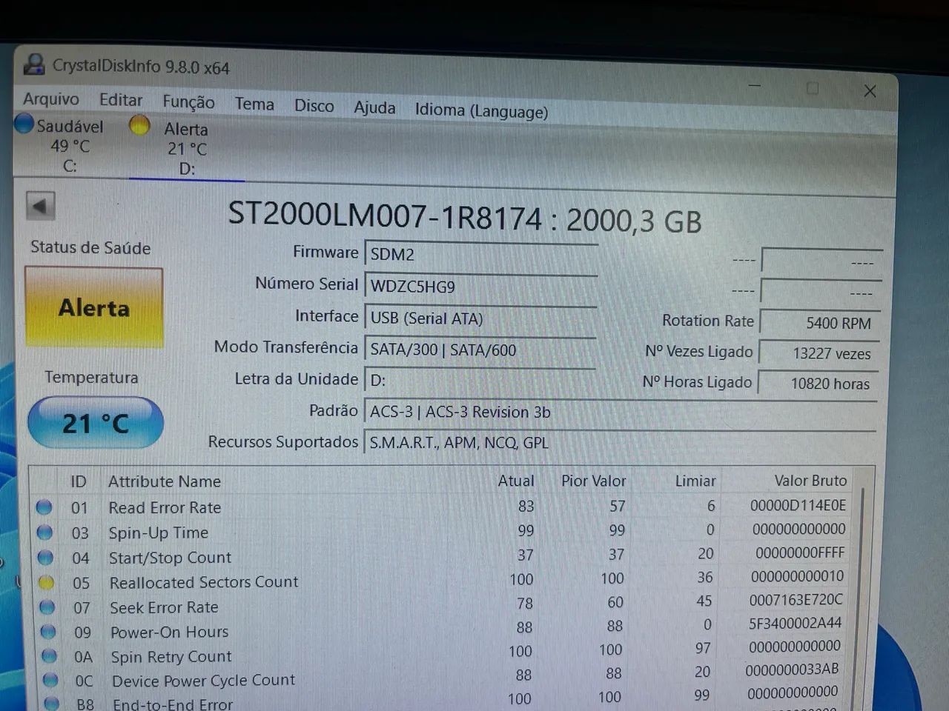The width and height of the screenshot is (949, 711).
Task: Click the 21 °C temperature button
Action: tap(96, 423)
